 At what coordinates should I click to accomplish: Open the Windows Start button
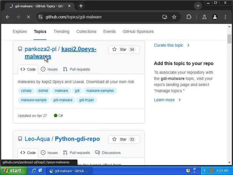coord(14,171)
